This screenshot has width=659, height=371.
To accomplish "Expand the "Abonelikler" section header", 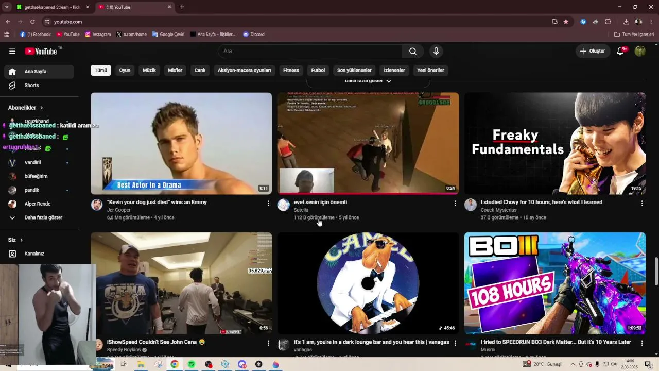I will tap(25, 108).
